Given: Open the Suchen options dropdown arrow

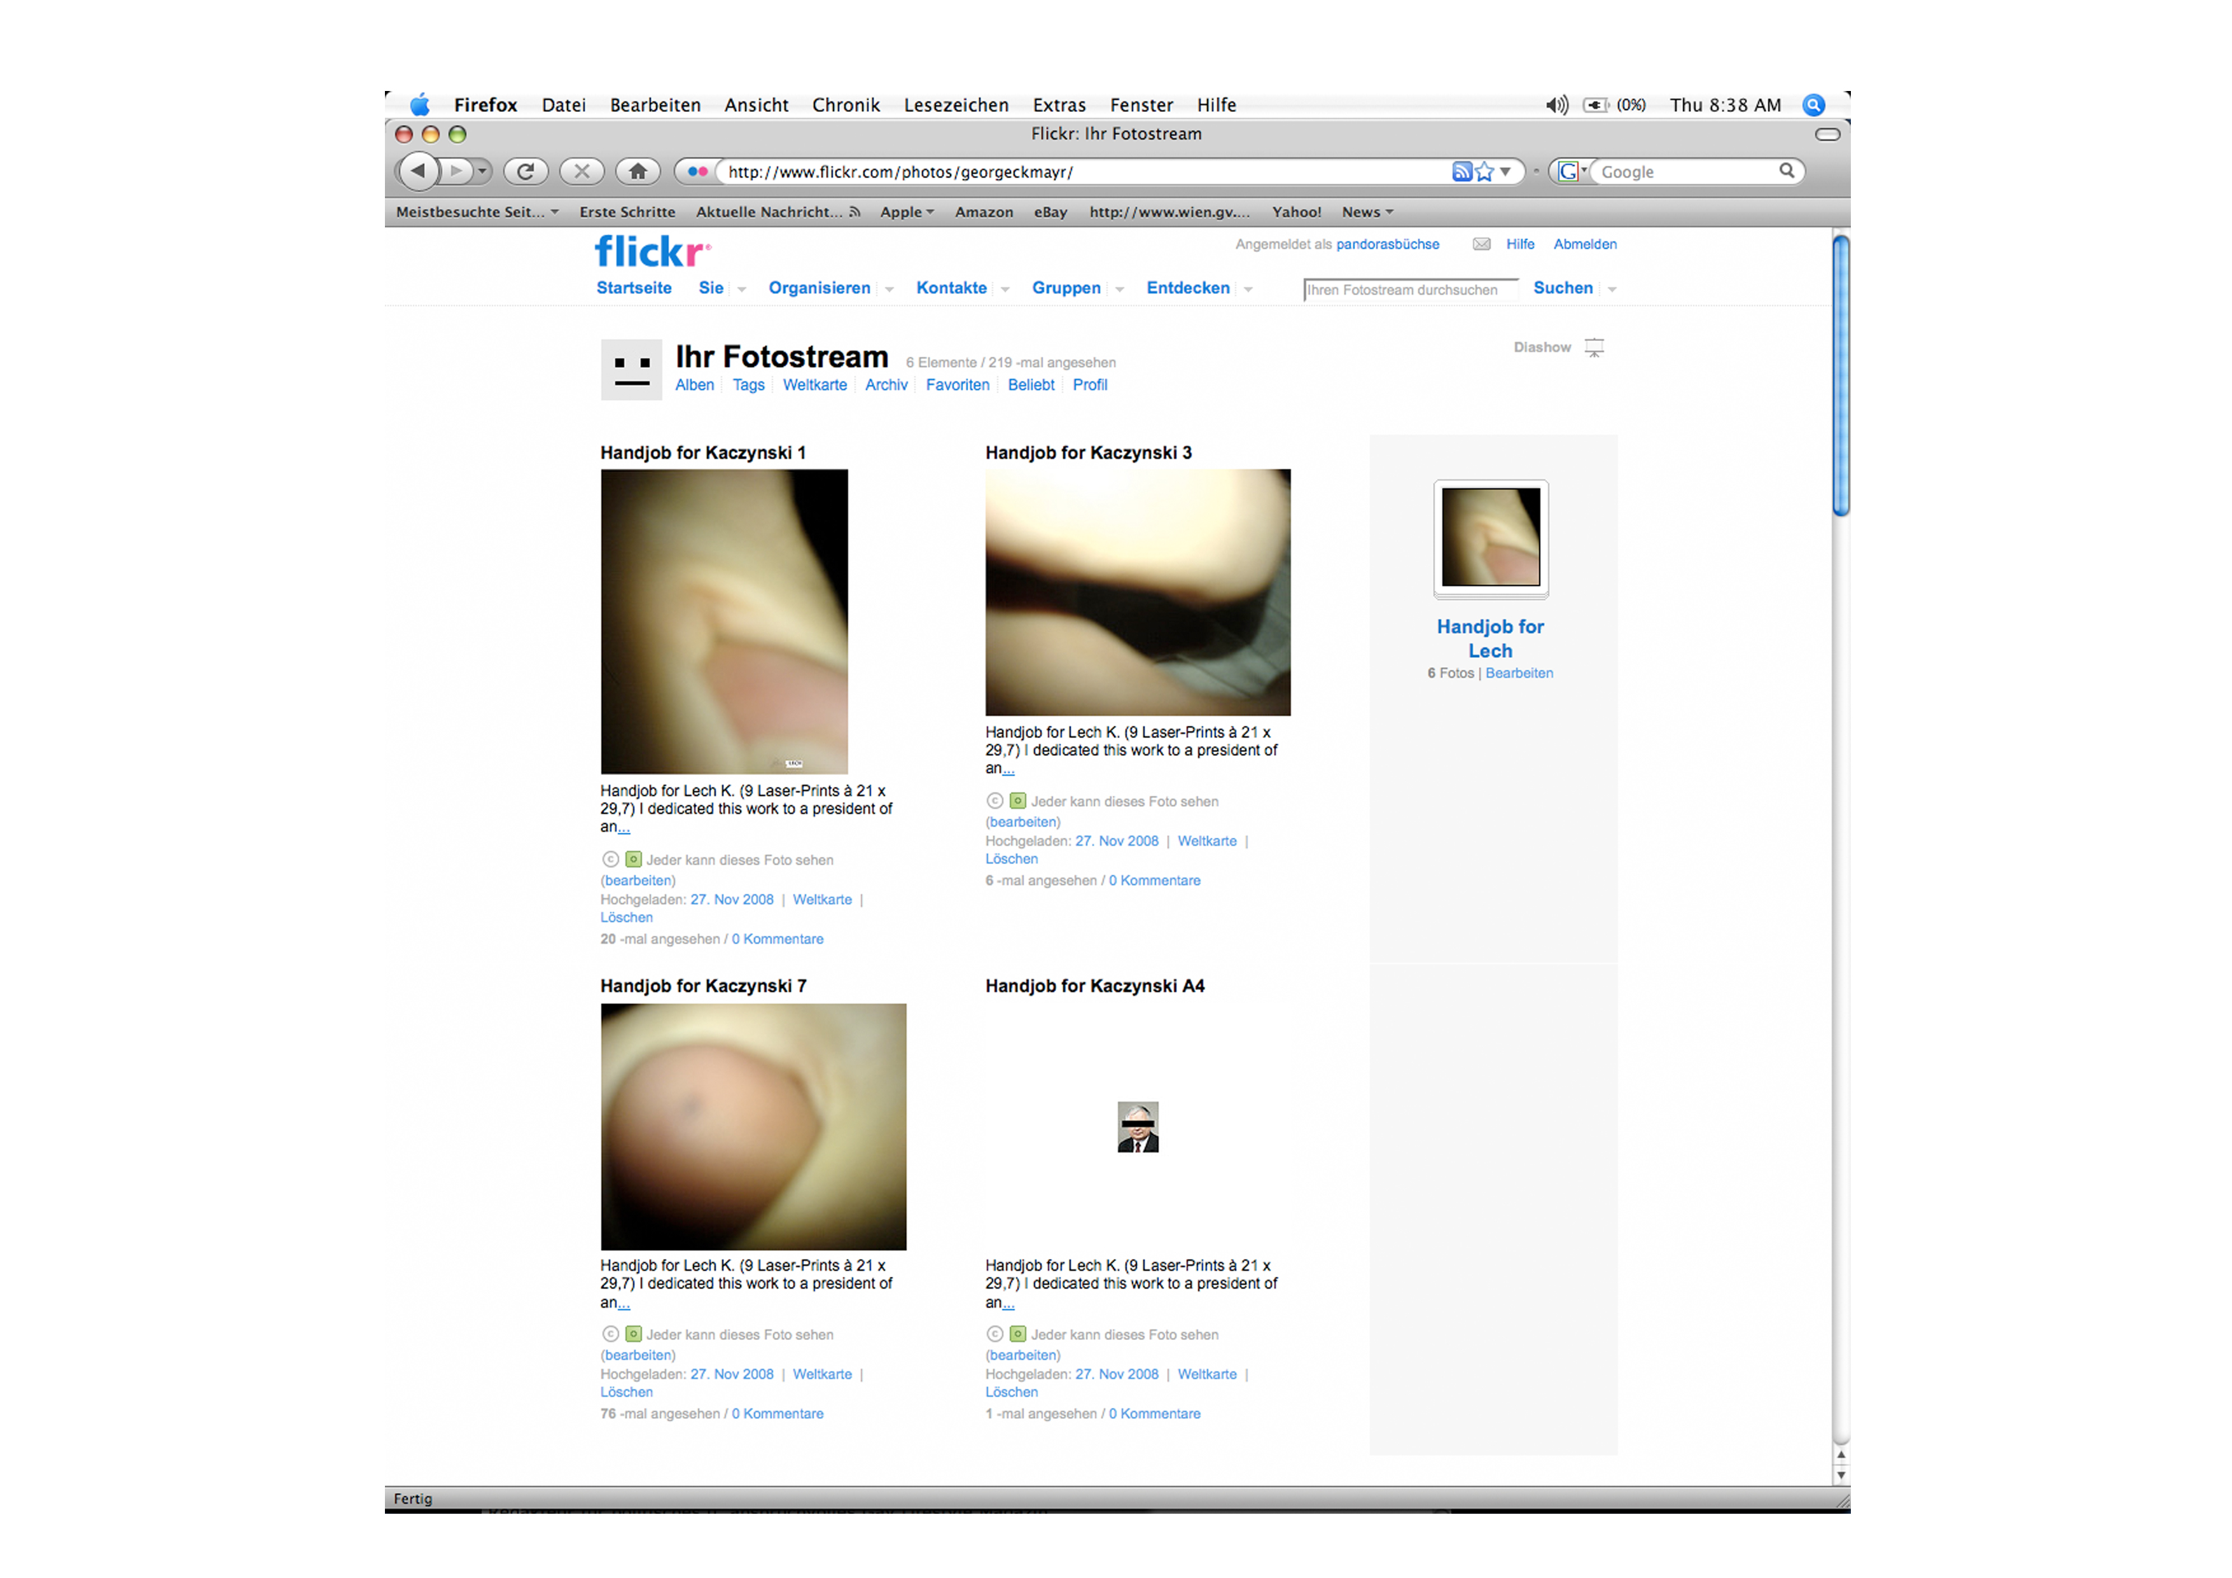Looking at the screenshot, I should point(1612,290).
